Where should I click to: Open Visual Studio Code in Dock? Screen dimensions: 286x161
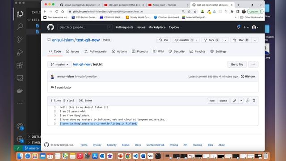[135, 156]
